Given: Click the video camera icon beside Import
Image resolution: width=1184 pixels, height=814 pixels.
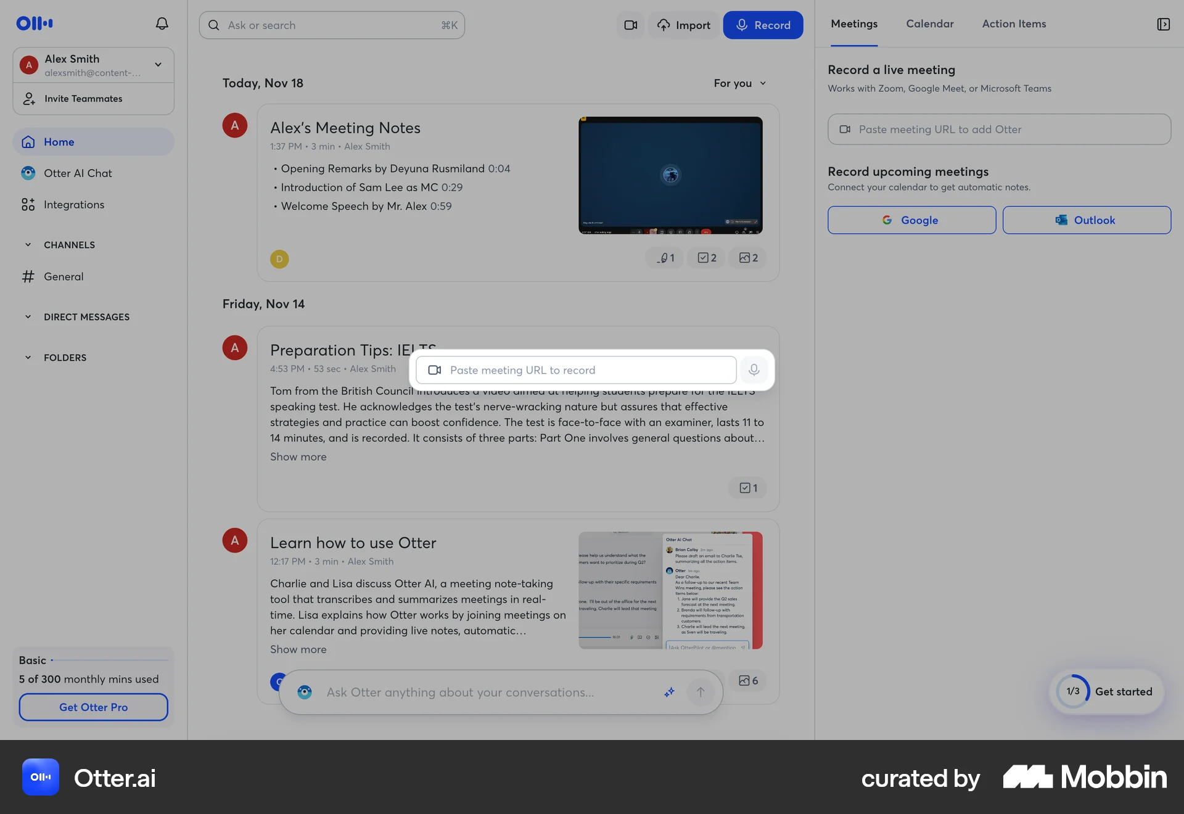Looking at the screenshot, I should point(630,25).
